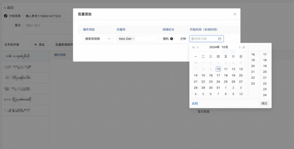Click the 开始时间 date input field
The height and width of the screenshot is (149, 294).
204,39
